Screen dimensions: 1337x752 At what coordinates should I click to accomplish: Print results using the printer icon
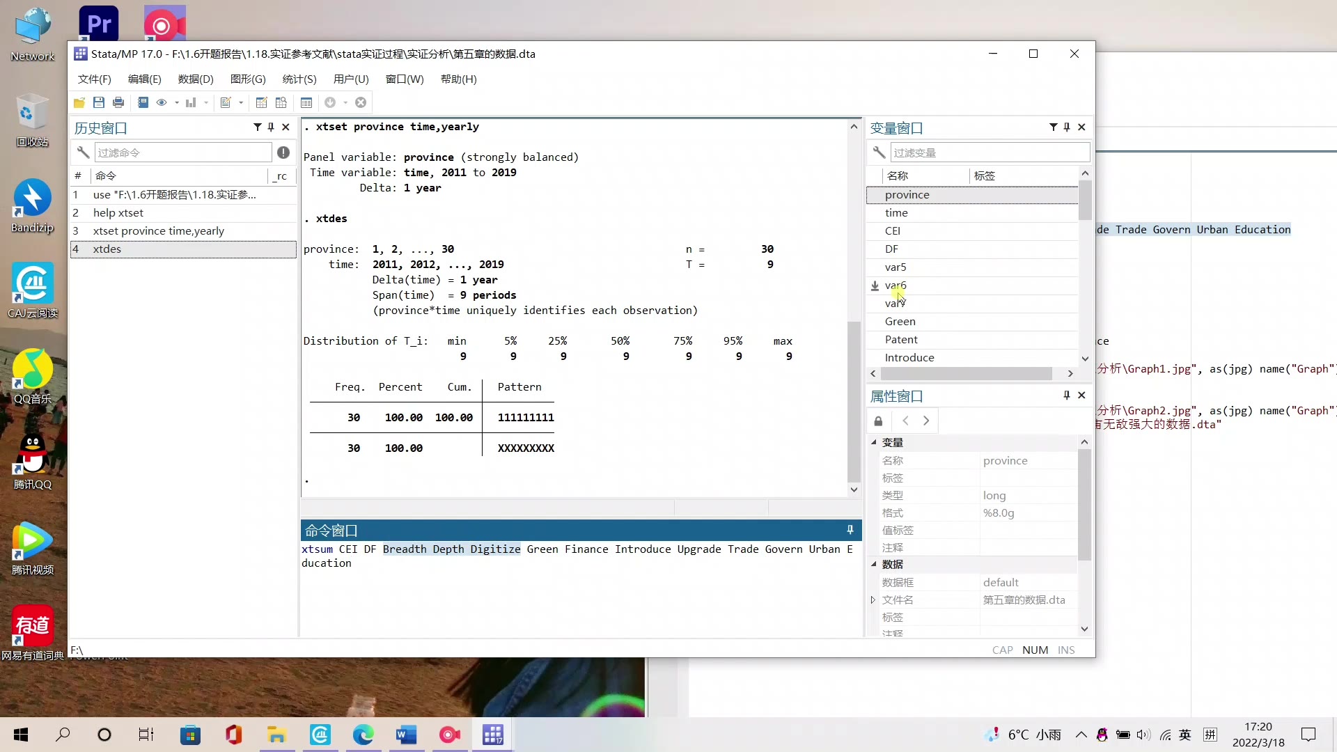(x=118, y=102)
